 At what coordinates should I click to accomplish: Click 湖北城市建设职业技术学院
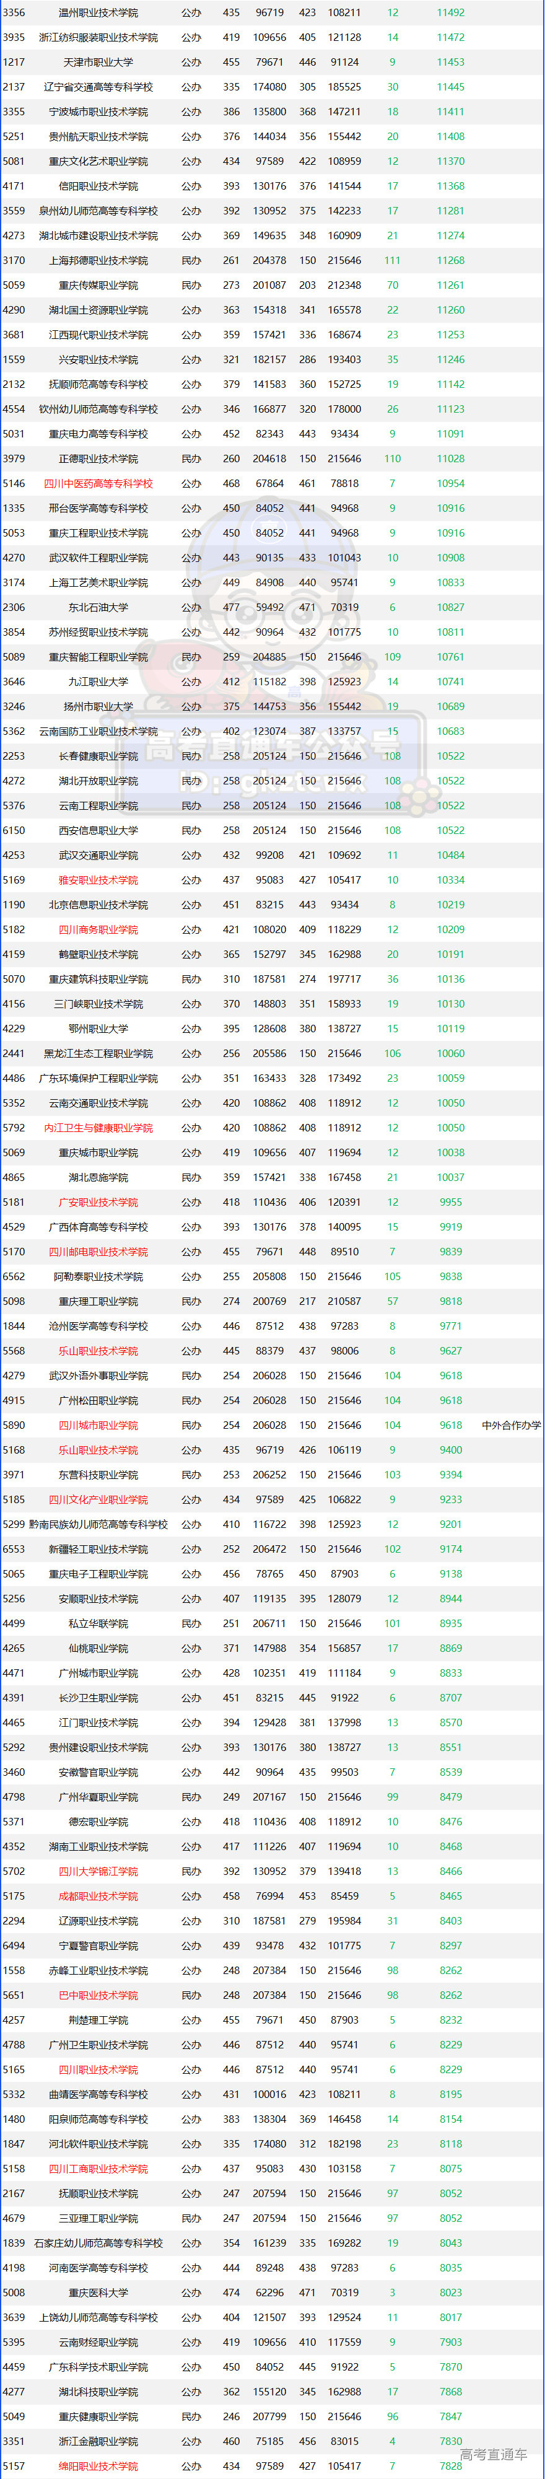(x=98, y=236)
